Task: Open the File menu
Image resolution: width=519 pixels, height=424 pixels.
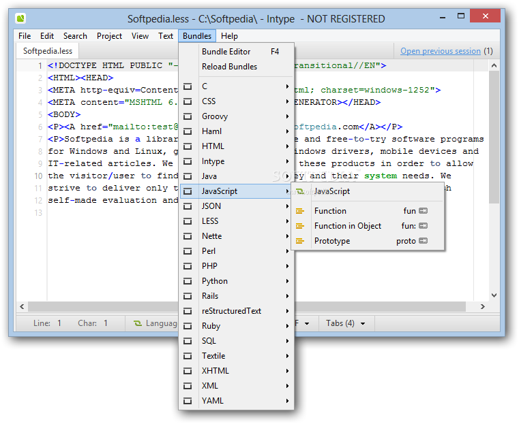Action: [x=25, y=36]
